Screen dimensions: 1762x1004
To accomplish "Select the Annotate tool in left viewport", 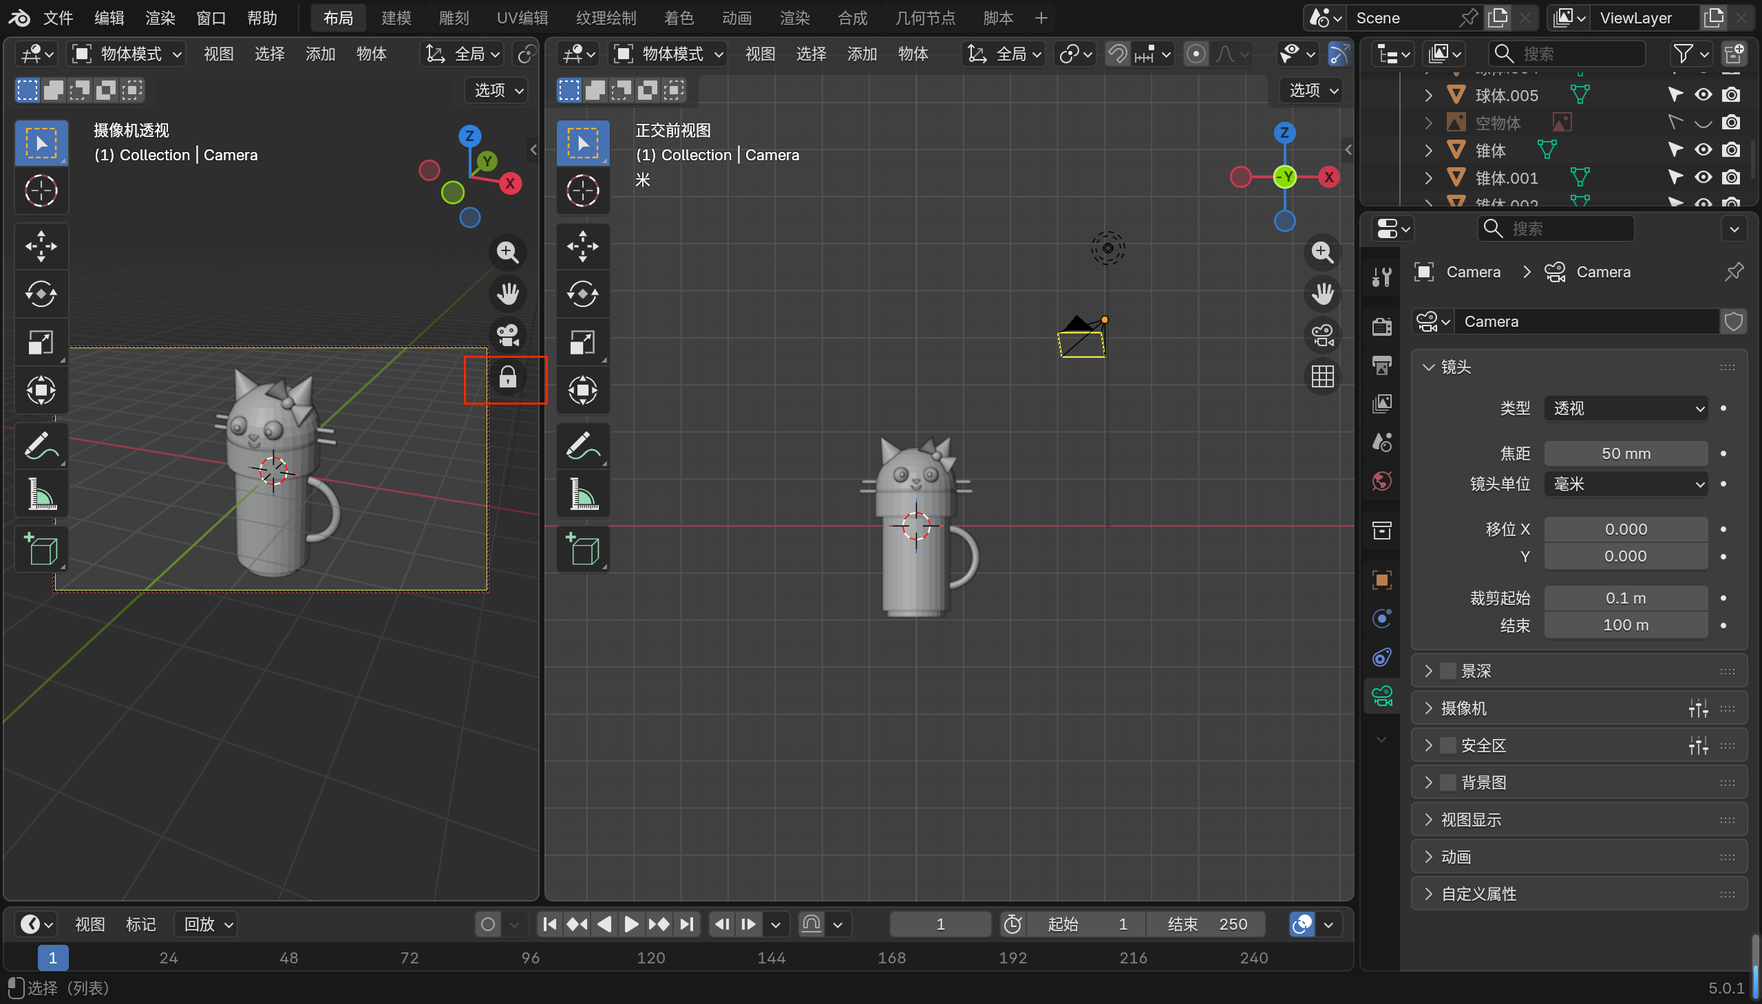I will click(x=41, y=446).
